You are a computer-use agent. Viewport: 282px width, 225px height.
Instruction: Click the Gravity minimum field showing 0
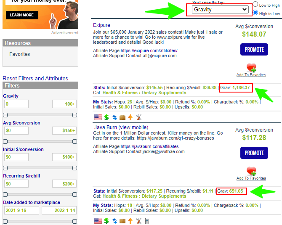[x=16, y=104]
